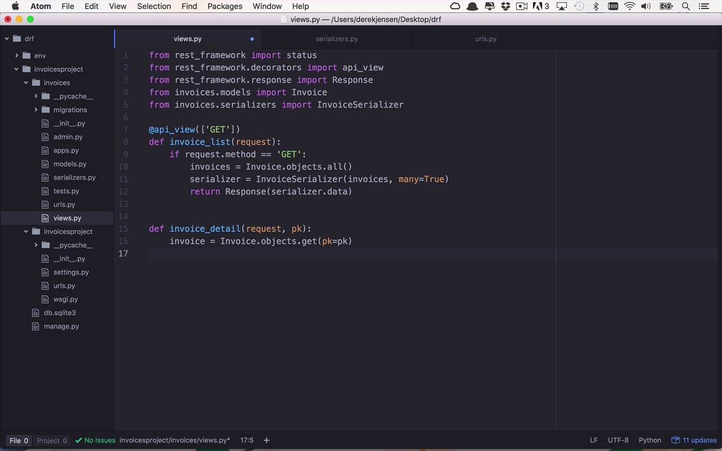Image resolution: width=722 pixels, height=451 pixels.
Task: Open Spotlight search magnifier in menu bar
Action: pyautogui.click(x=686, y=6)
